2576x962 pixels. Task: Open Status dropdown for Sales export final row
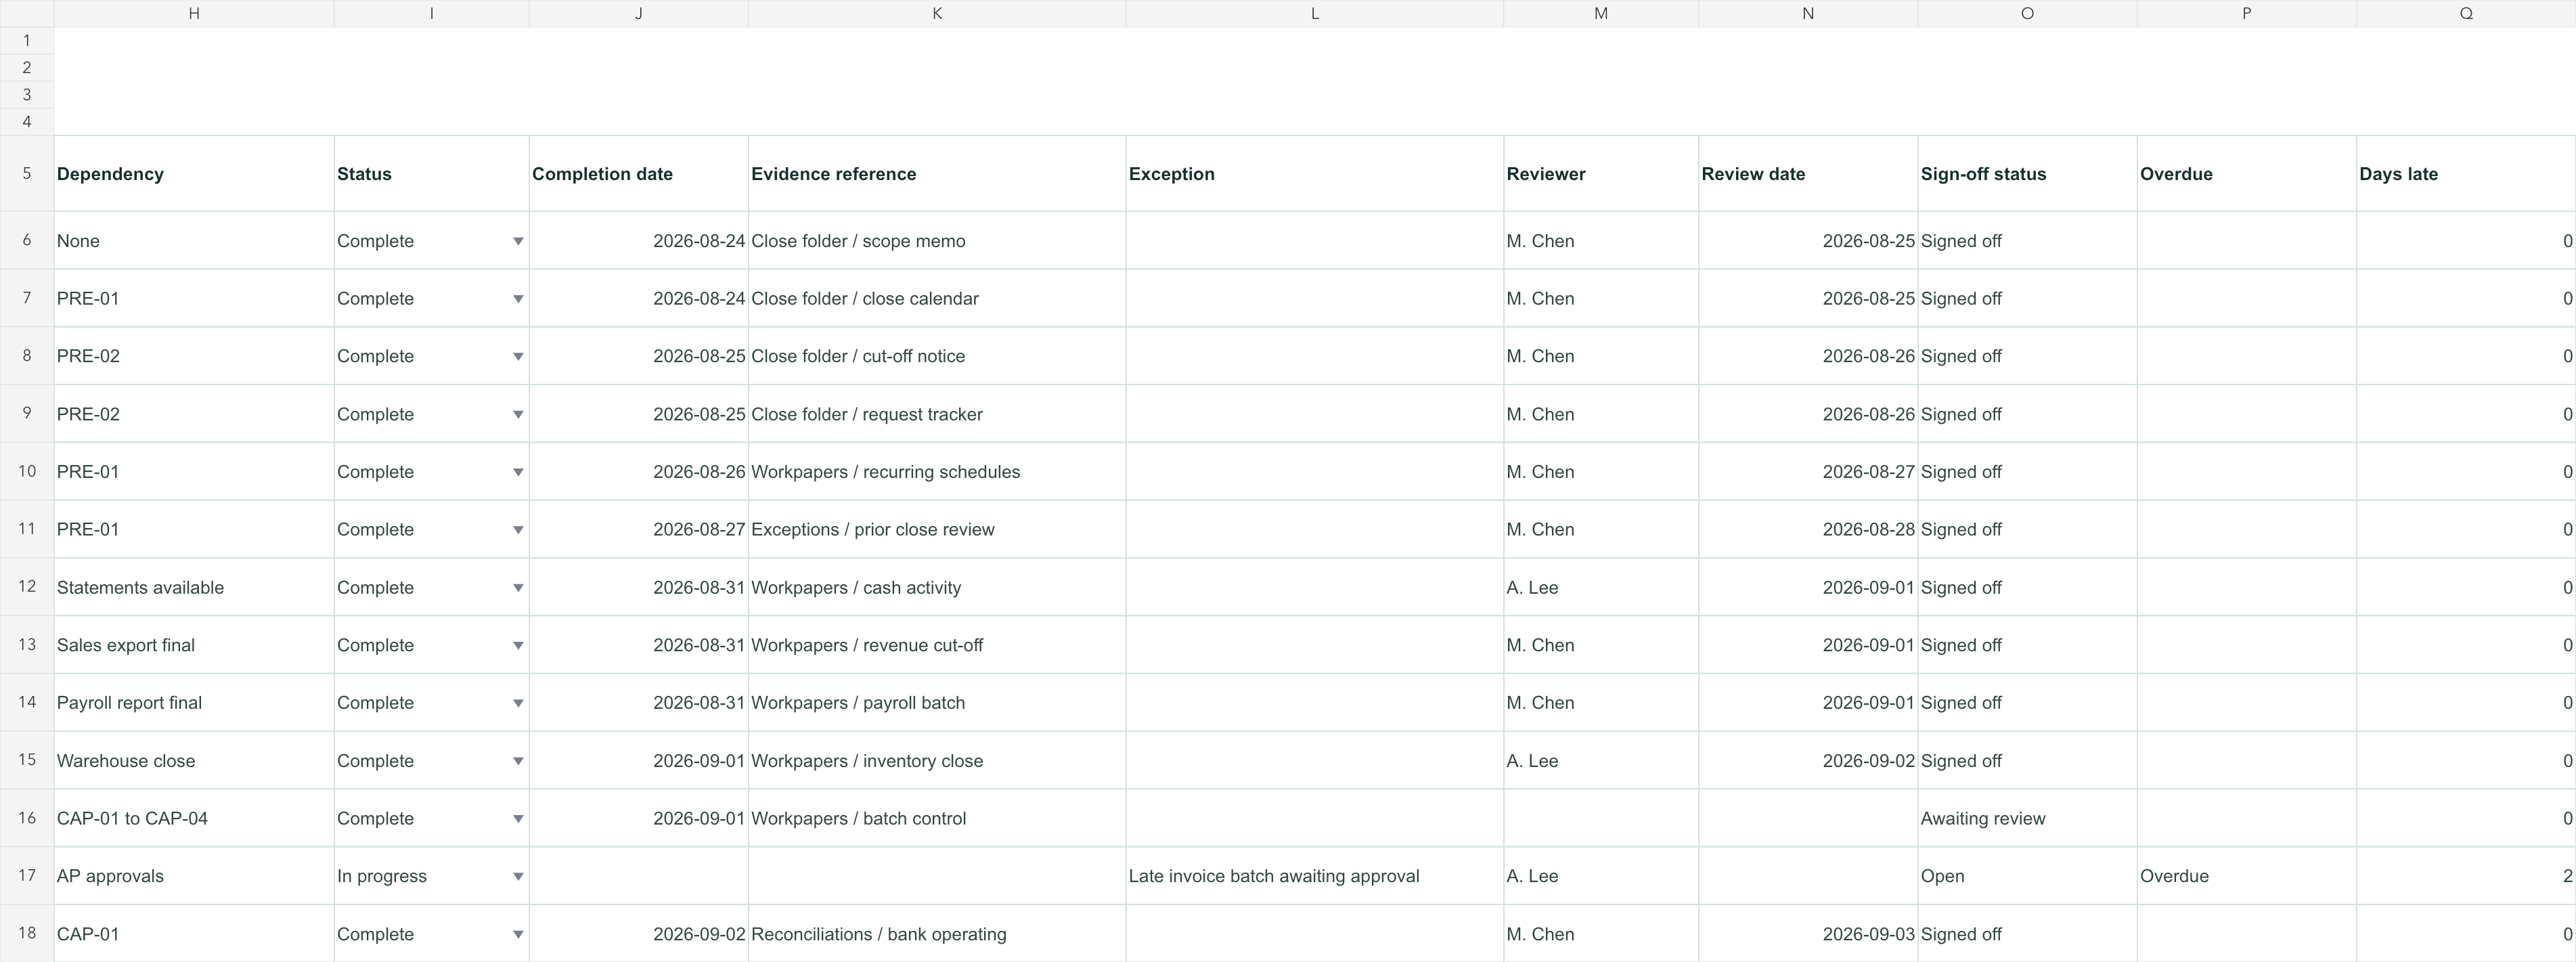pyautogui.click(x=518, y=646)
